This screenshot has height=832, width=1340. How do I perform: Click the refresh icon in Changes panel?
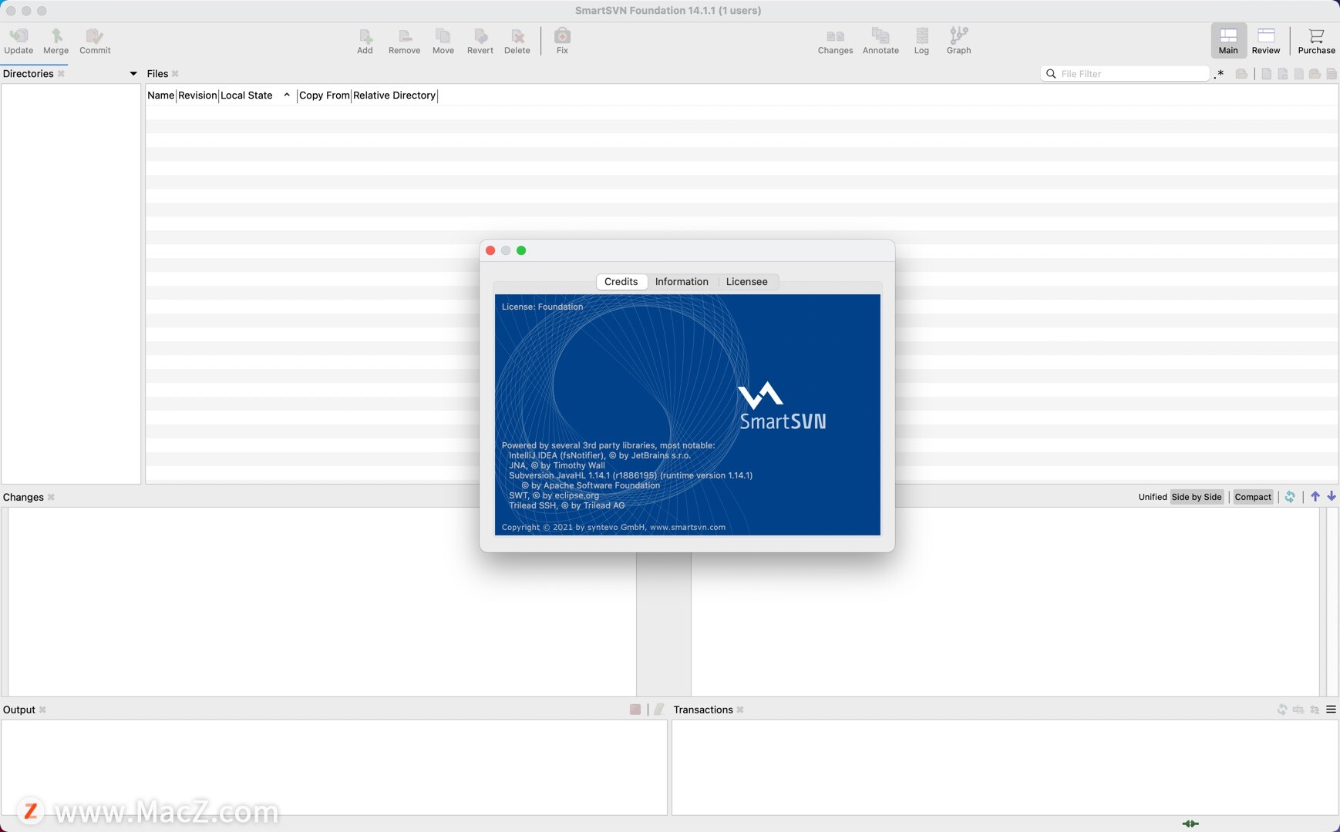[x=1290, y=497]
